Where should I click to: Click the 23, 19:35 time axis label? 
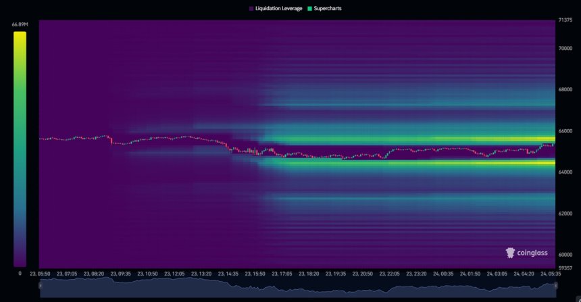point(336,274)
